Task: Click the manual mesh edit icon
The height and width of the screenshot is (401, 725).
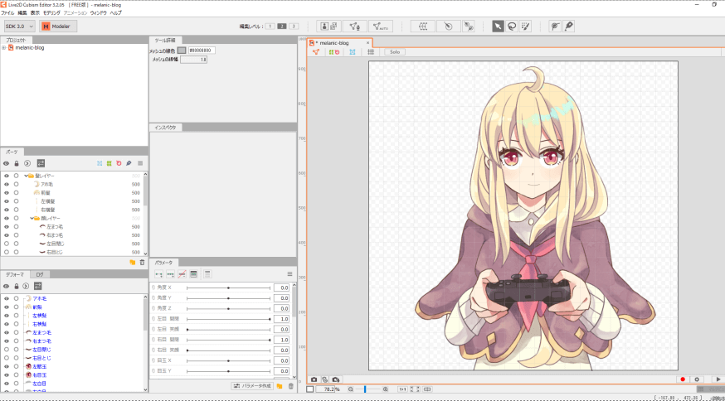Action: point(355,27)
